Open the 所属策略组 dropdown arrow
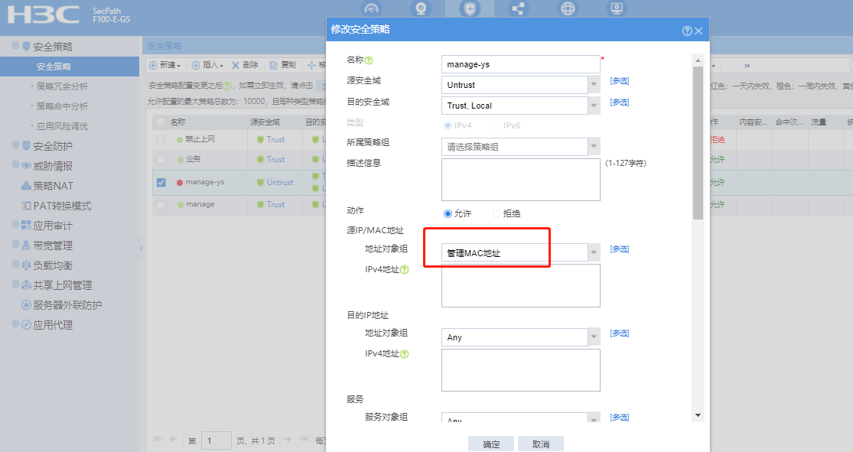This screenshot has width=853, height=452. pos(594,146)
